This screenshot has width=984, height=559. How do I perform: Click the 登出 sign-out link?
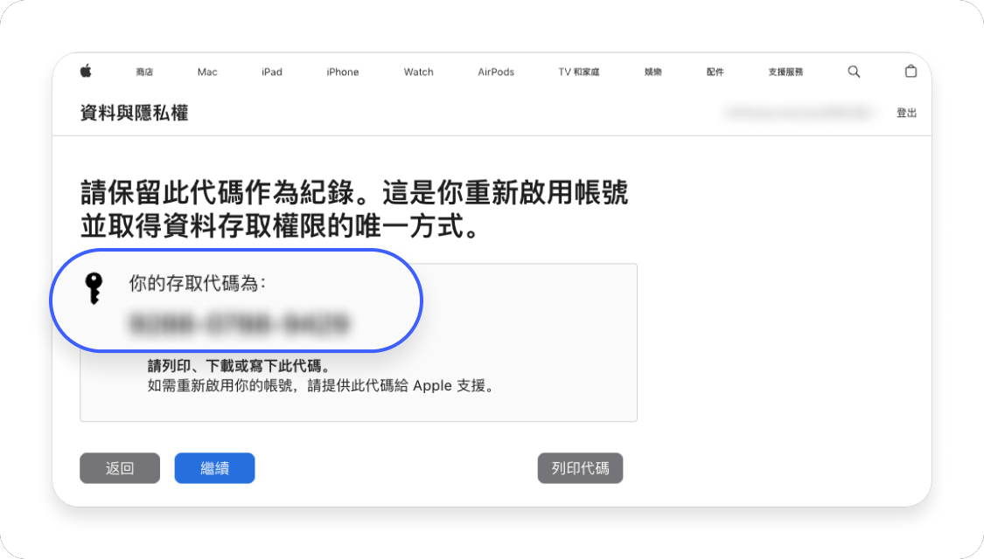pos(906,113)
